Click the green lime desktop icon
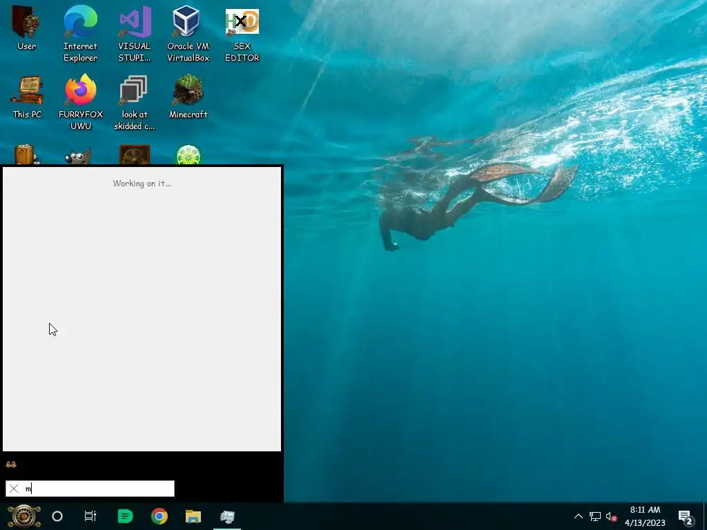This screenshot has width=707, height=530. coord(188,155)
